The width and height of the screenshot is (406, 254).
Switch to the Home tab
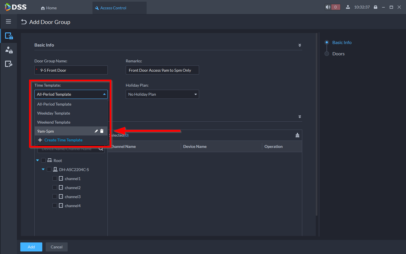coord(49,8)
